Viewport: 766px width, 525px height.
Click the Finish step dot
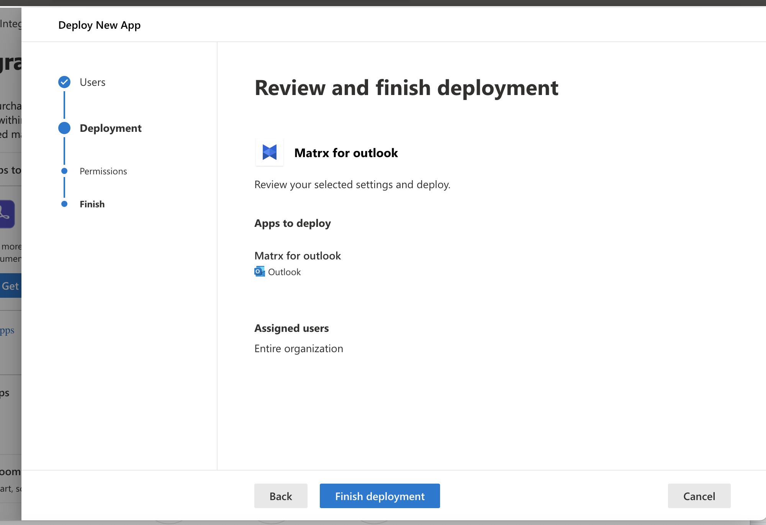coord(64,204)
